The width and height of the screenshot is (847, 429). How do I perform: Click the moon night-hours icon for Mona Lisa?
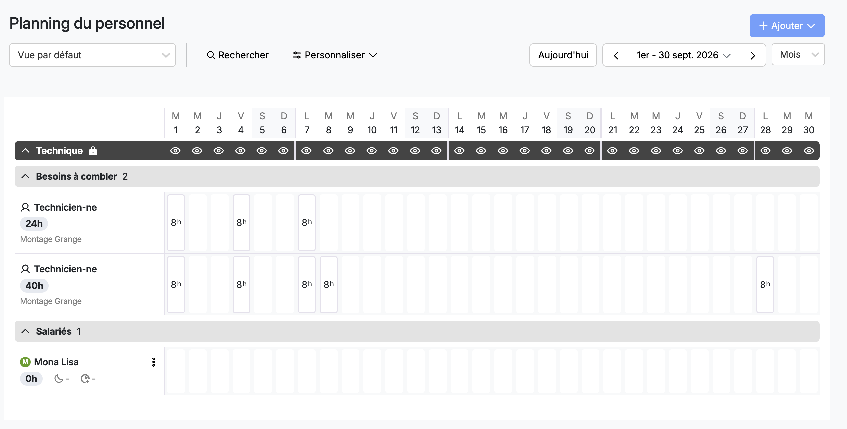(59, 379)
